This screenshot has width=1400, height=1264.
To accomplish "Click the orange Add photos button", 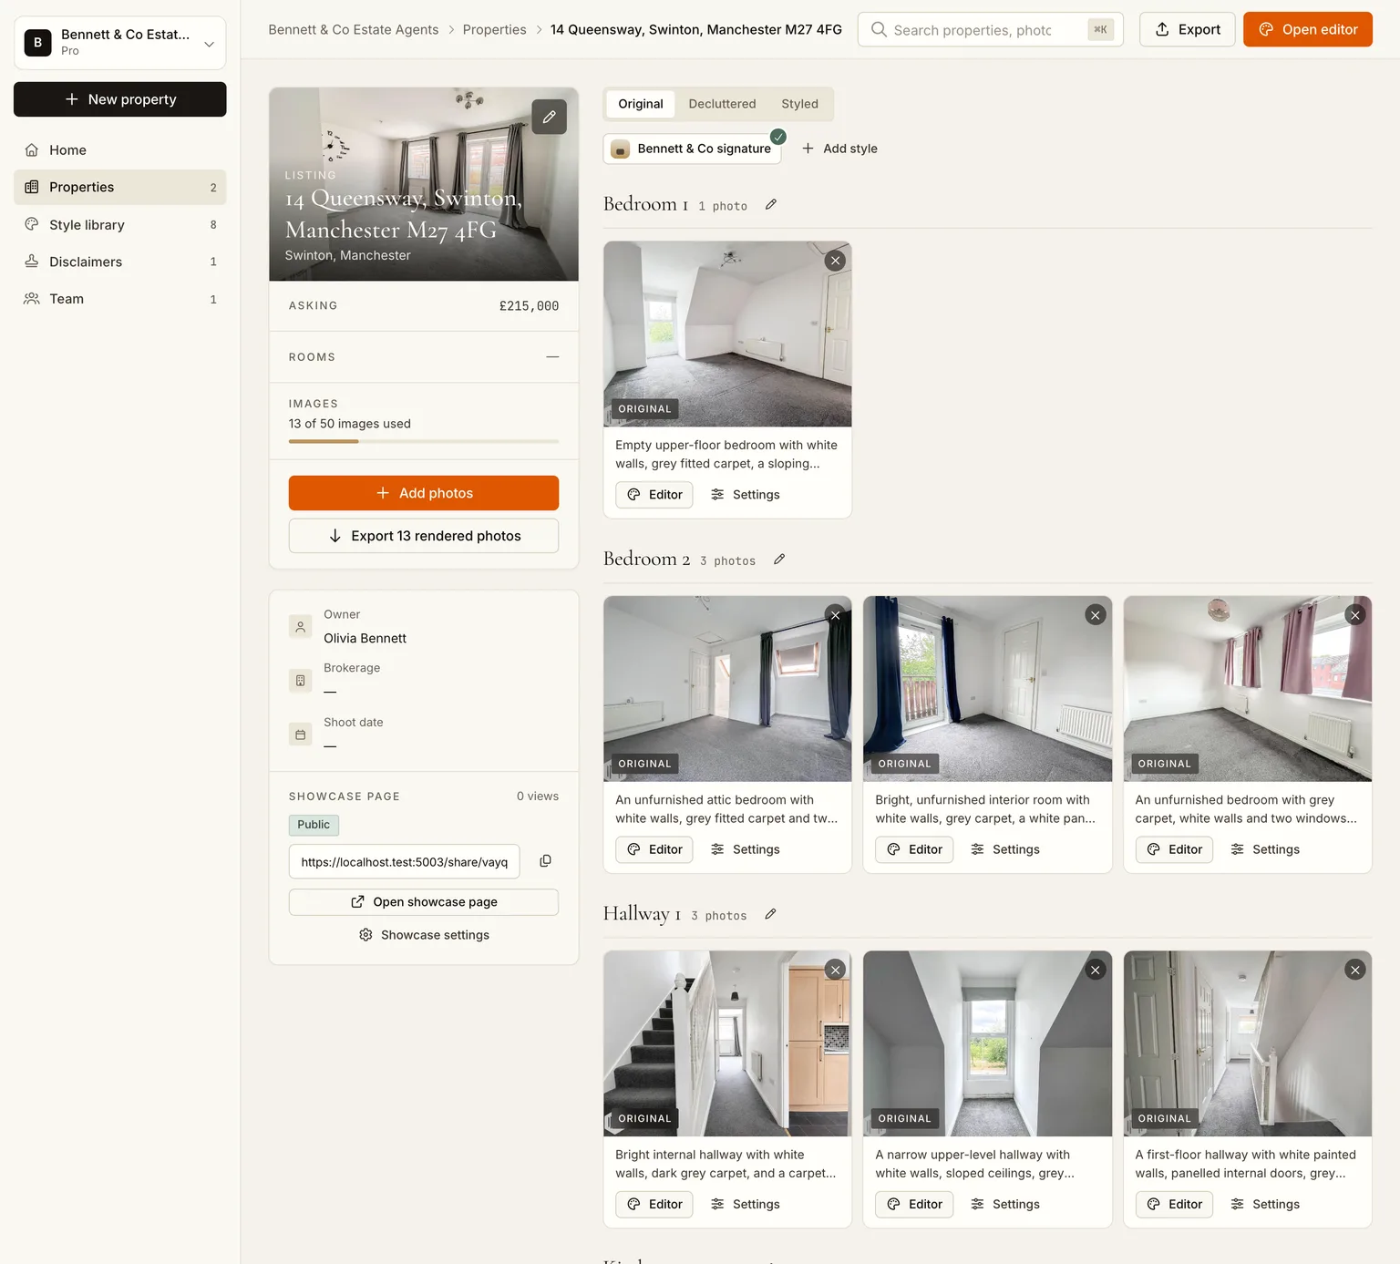I will point(424,493).
